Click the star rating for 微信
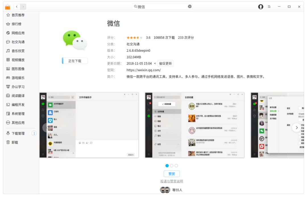 (x=134, y=38)
